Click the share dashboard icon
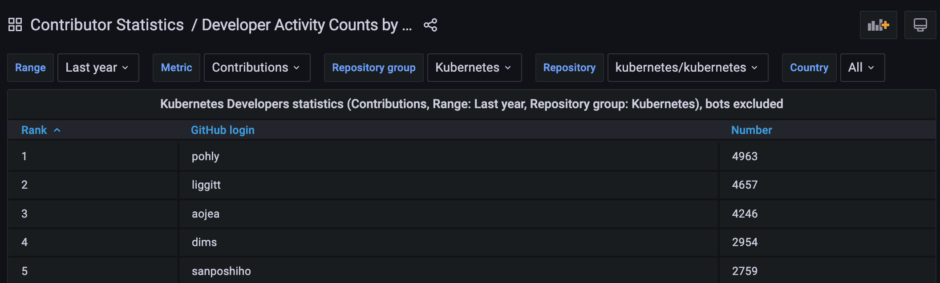The width and height of the screenshot is (940, 283). click(x=430, y=25)
